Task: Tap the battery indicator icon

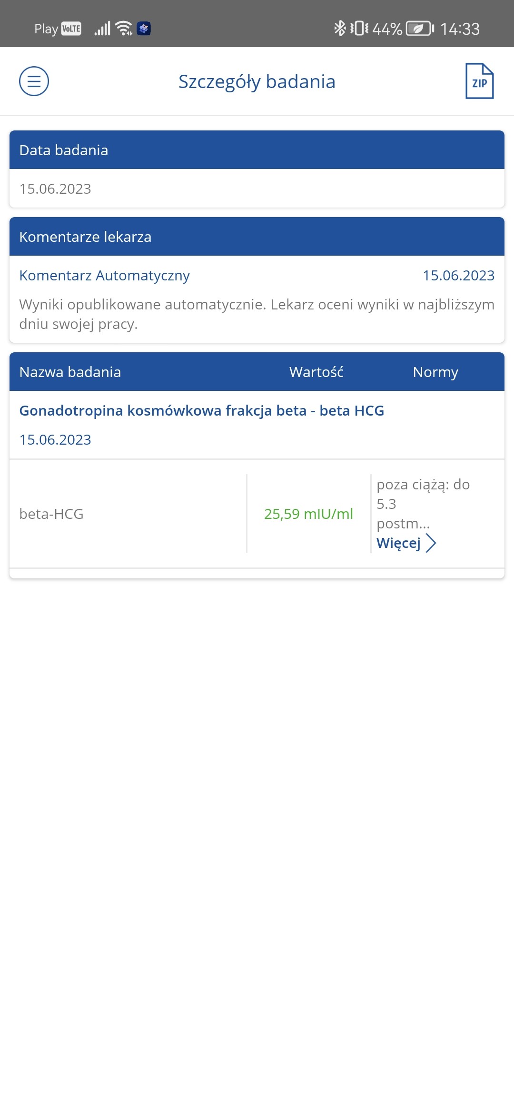Action: 419,29
